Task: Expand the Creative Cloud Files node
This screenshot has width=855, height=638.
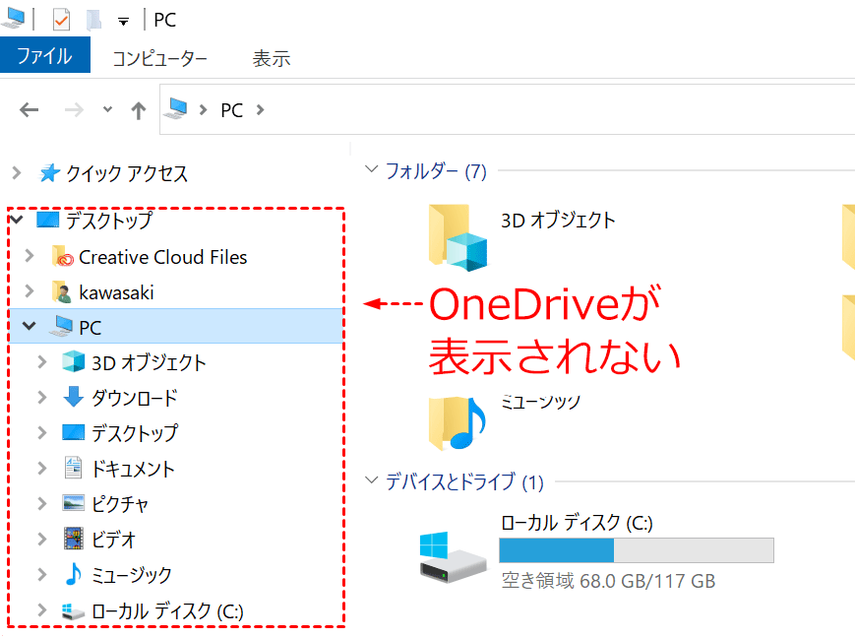Action: (30, 255)
